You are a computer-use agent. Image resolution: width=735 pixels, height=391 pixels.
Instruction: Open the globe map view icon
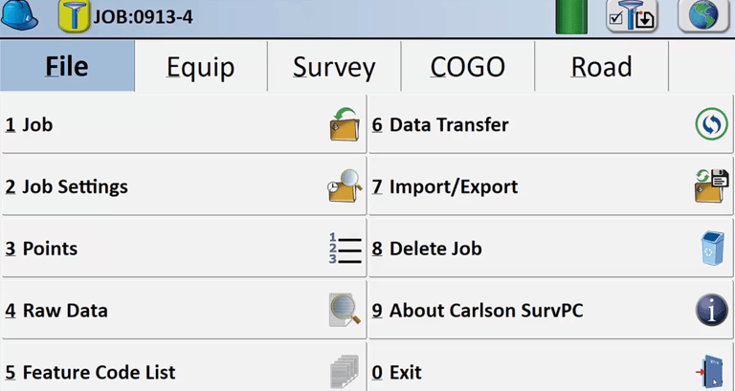pyautogui.click(x=703, y=16)
